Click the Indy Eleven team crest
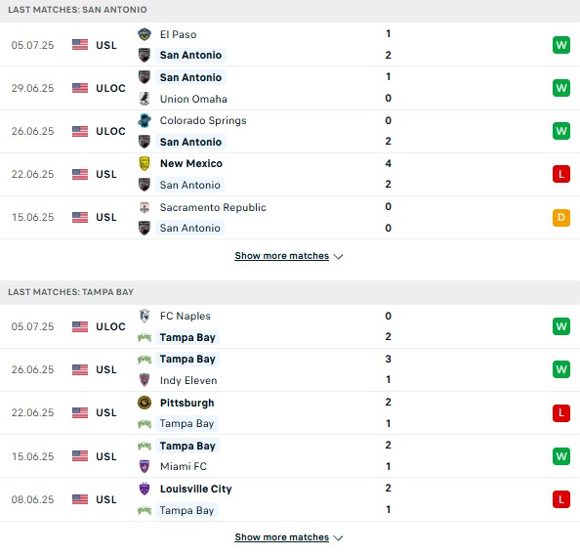Screen dimensions: 580x556 (145, 380)
